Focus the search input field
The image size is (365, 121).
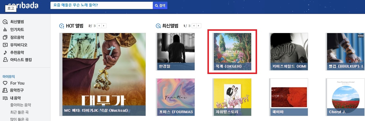pyautogui.click(x=102, y=6)
